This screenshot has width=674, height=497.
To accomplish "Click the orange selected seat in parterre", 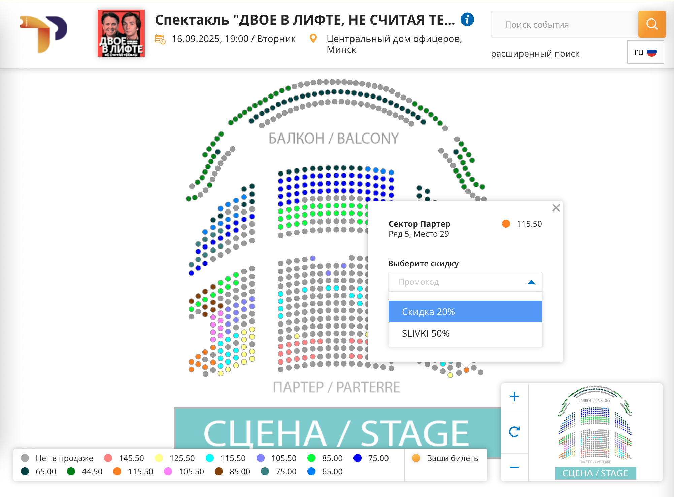I will click(466, 370).
